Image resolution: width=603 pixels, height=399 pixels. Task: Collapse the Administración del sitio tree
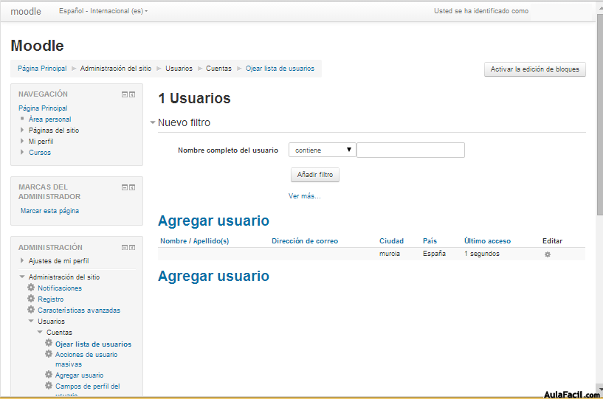22,277
